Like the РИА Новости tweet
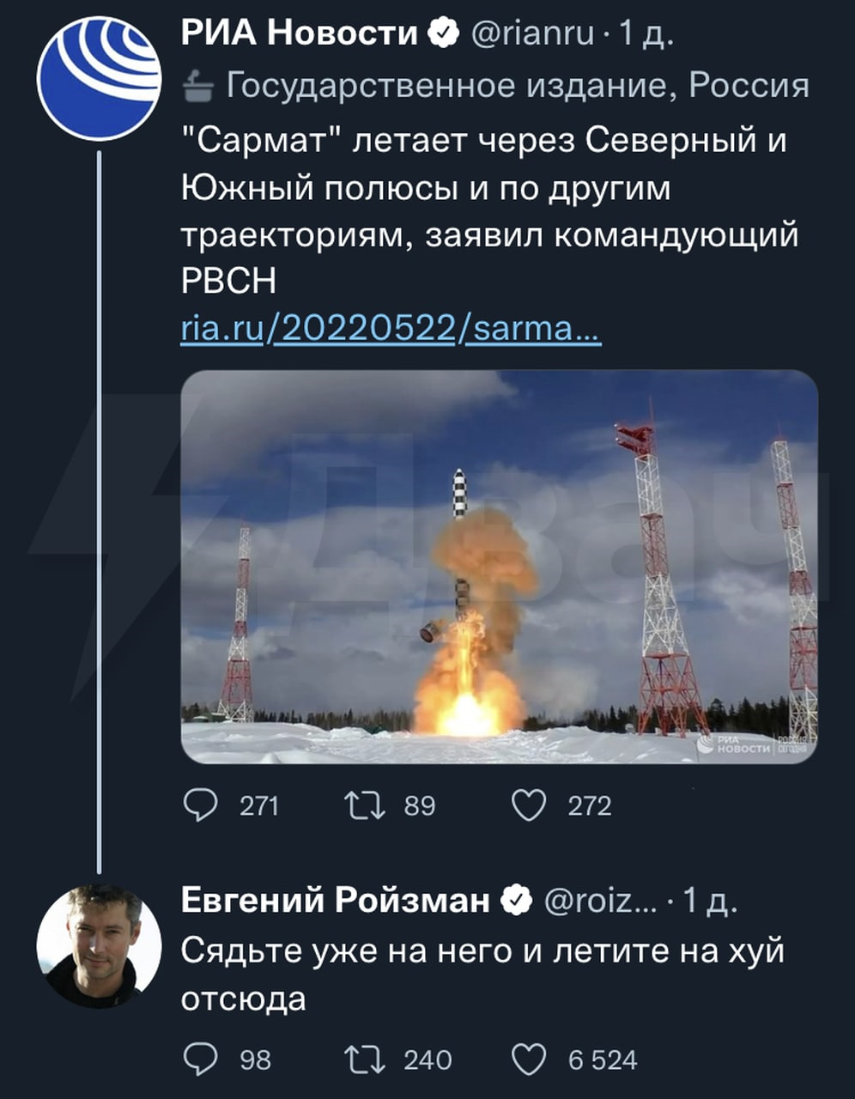 (x=529, y=805)
